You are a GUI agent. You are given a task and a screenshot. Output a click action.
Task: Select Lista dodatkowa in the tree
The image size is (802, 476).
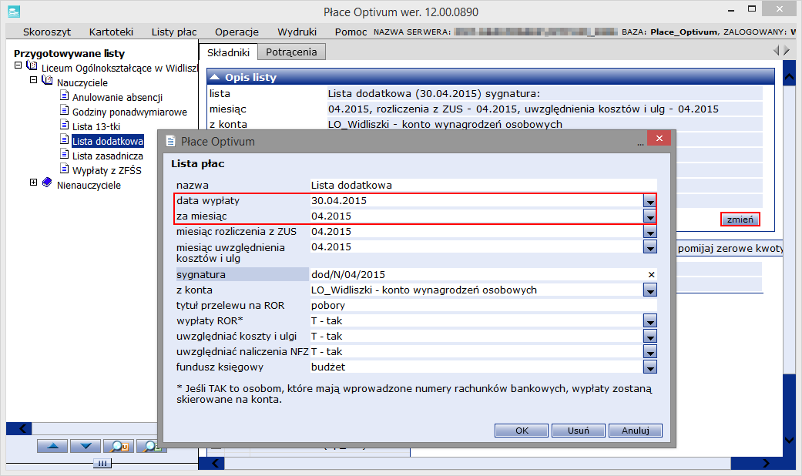click(x=108, y=141)
